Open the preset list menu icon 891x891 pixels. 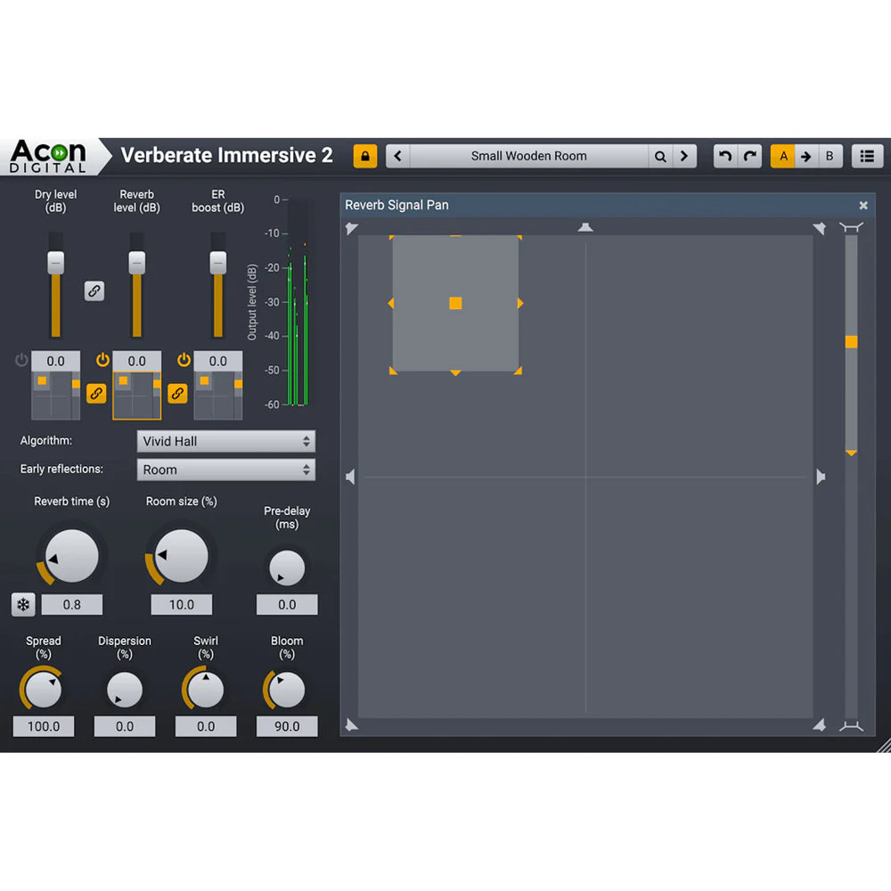[x=867, y=156]
